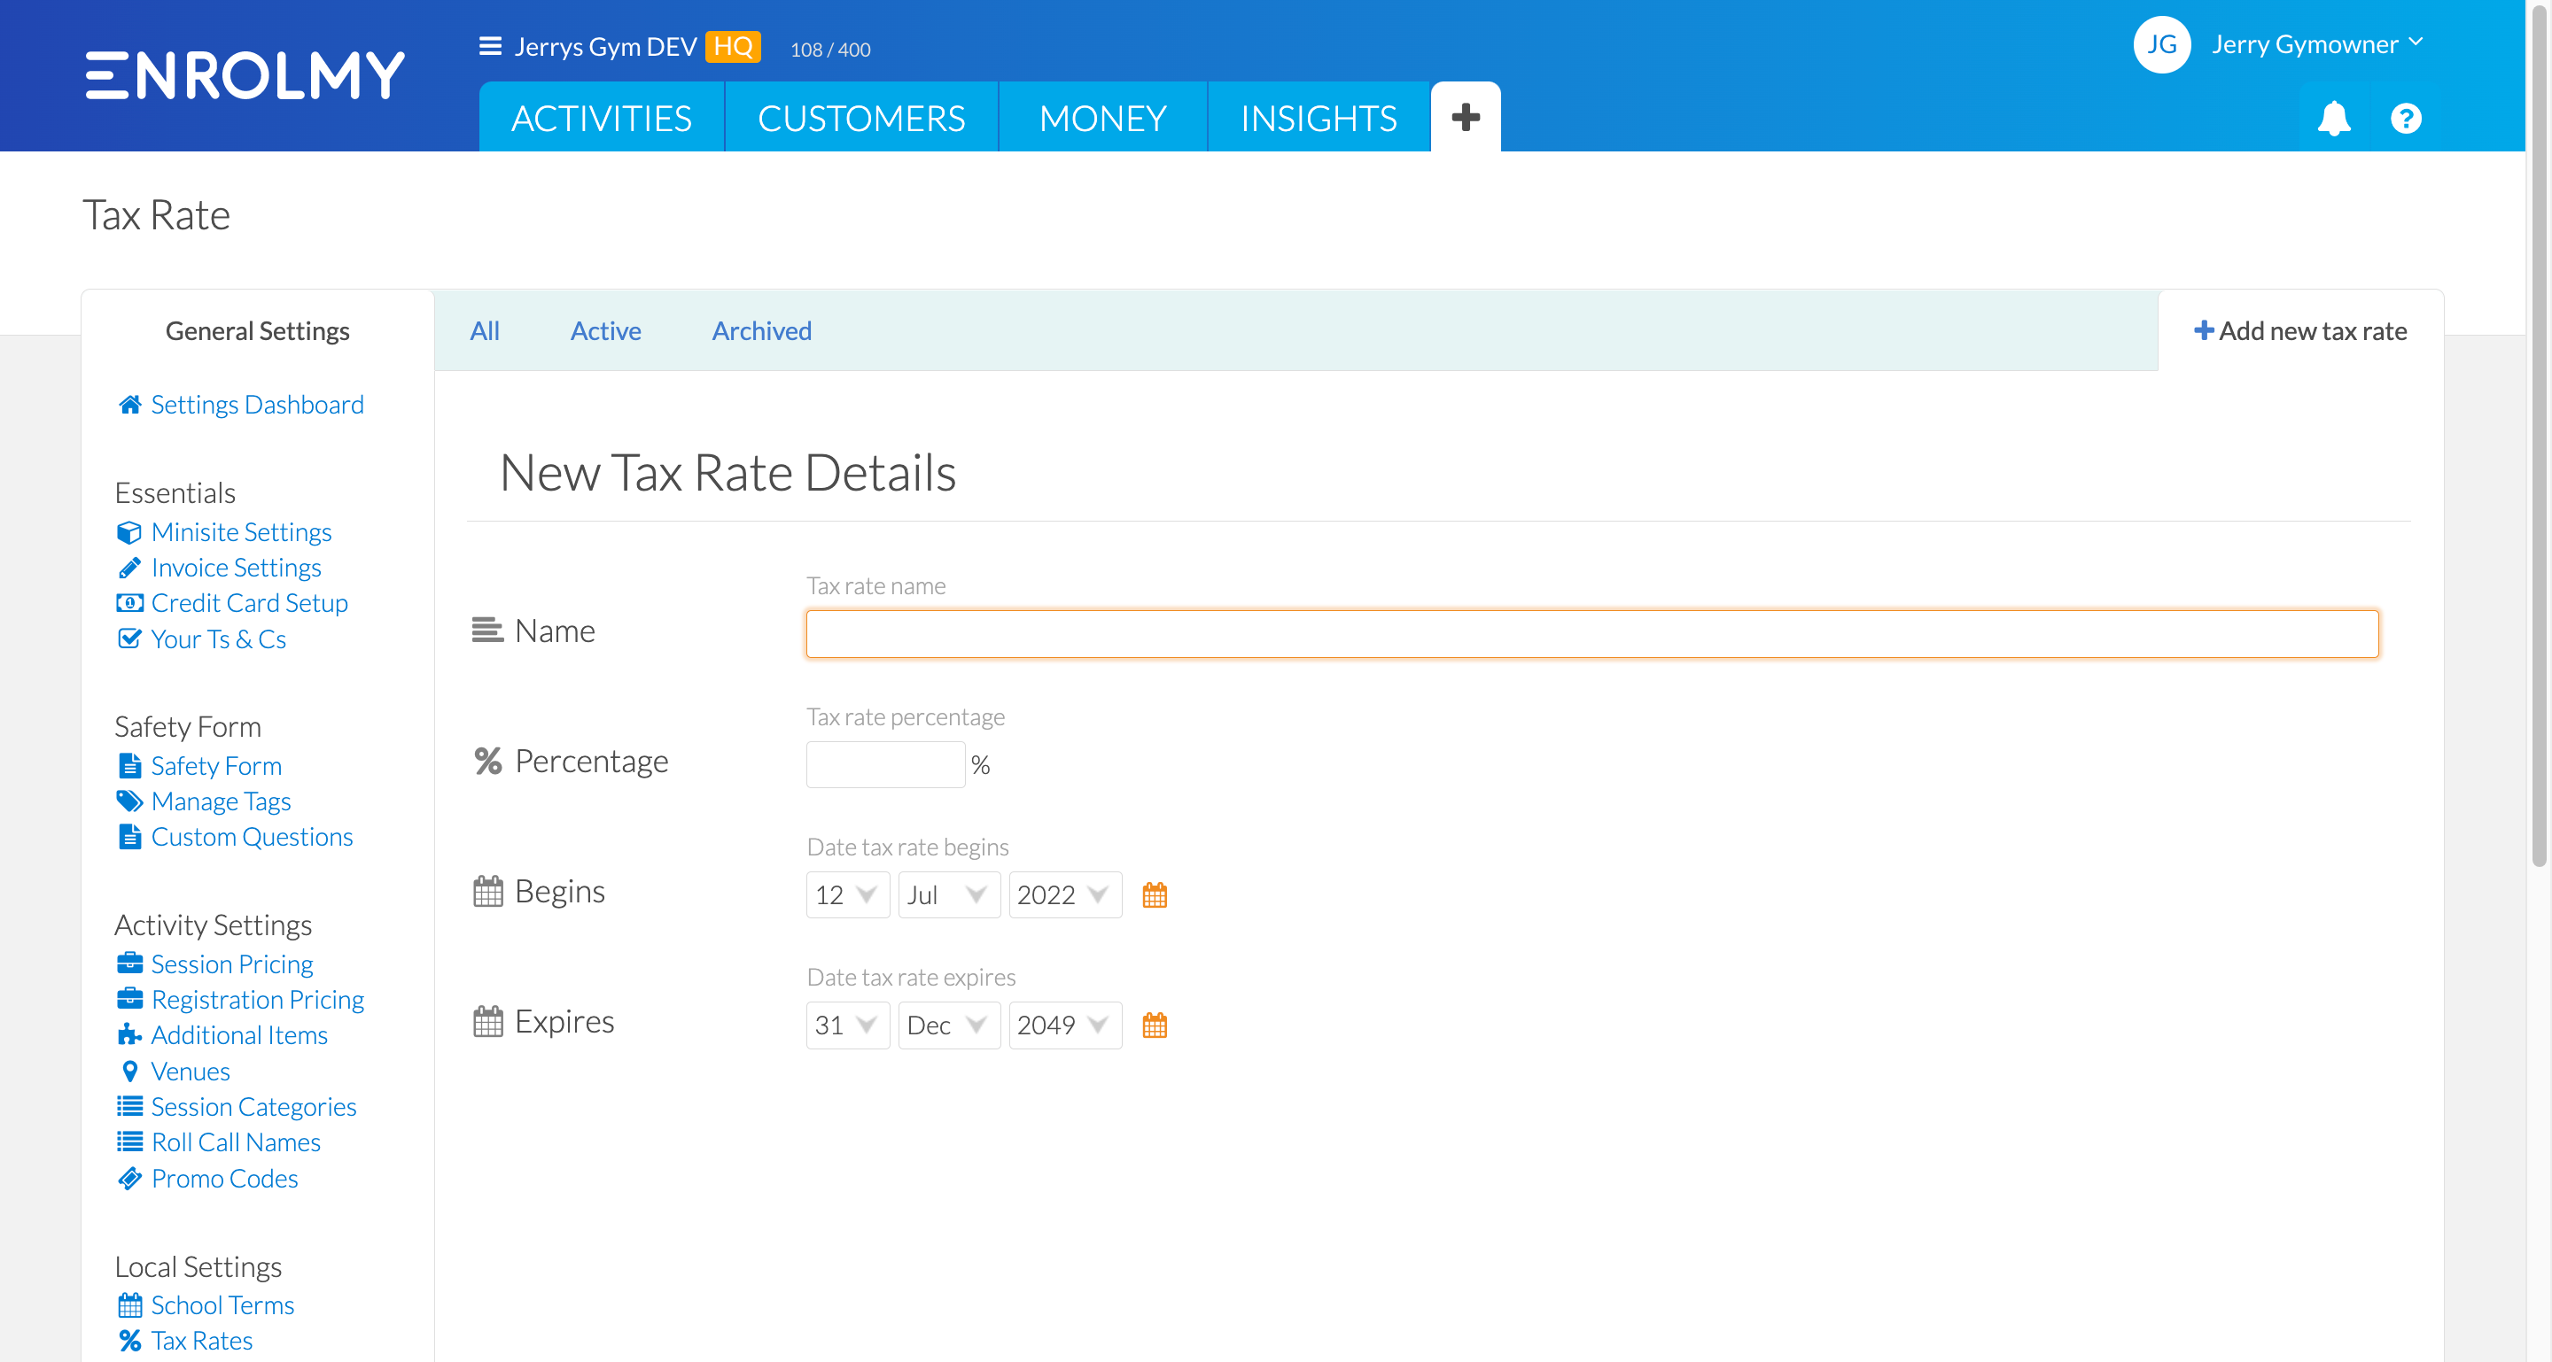Open the Promo Codes link

point(225,1178)
